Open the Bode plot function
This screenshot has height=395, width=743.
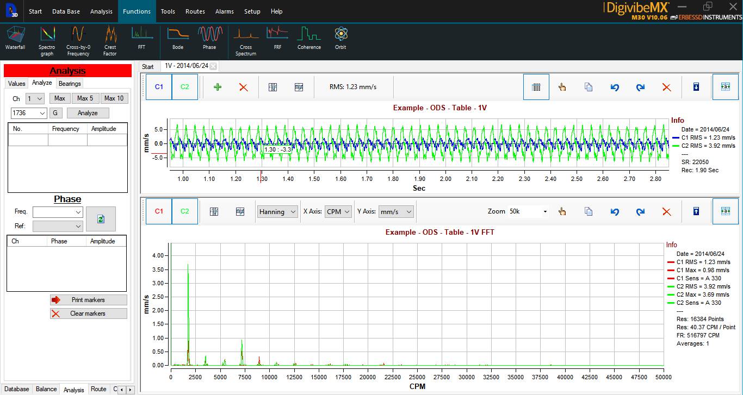coord(177,35)
